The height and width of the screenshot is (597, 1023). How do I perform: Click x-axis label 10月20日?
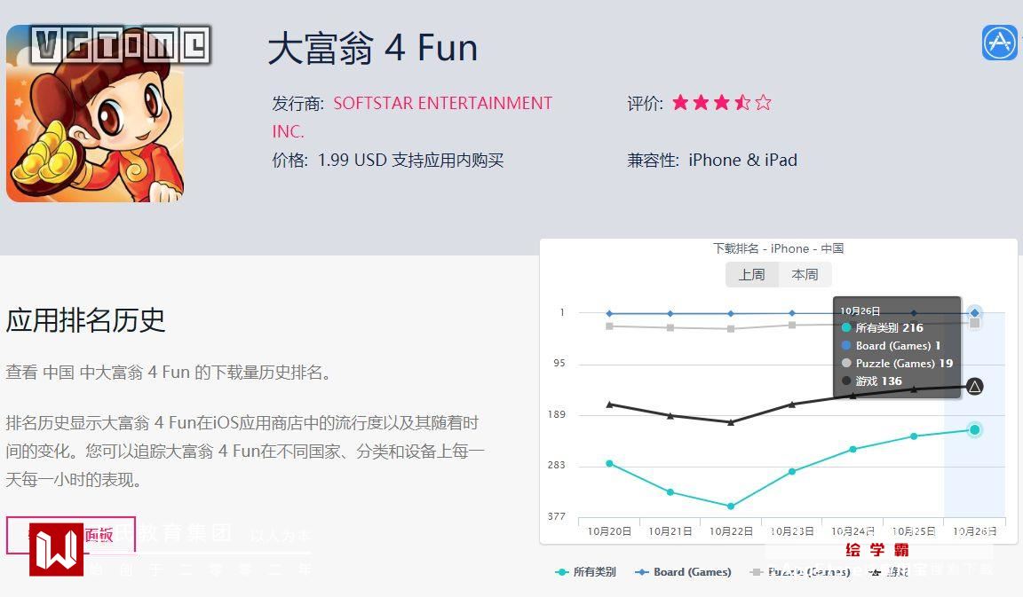(x=609, y=531)
